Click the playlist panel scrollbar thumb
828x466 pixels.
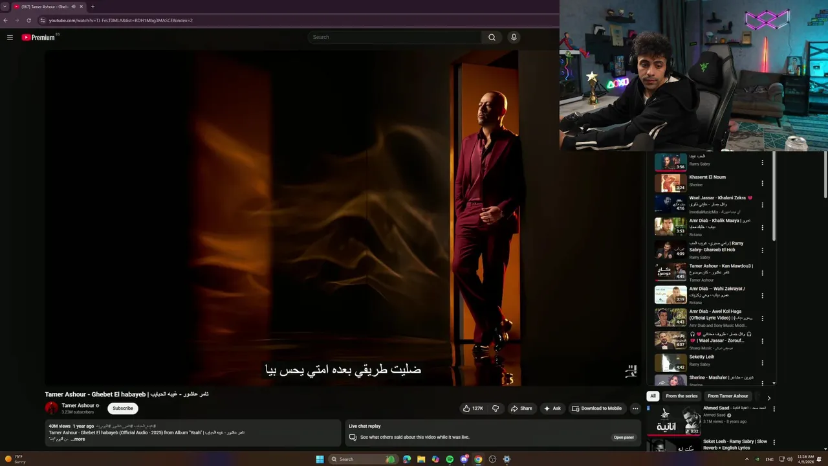774,197
